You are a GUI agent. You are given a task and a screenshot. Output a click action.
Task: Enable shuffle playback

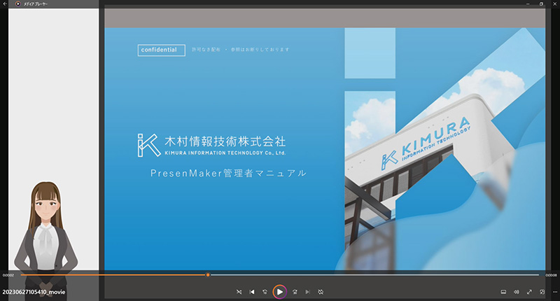(x=239, y=291)
